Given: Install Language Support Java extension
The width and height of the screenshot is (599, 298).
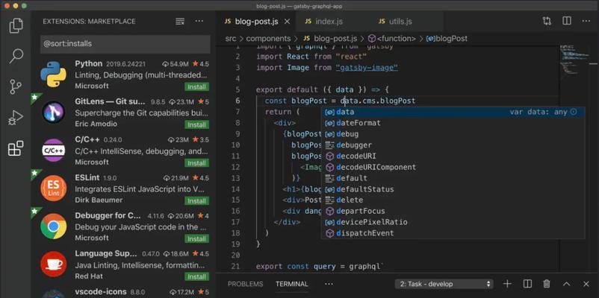Looking at the screenshot, I should pyautogui.click(x=196, y=276).
